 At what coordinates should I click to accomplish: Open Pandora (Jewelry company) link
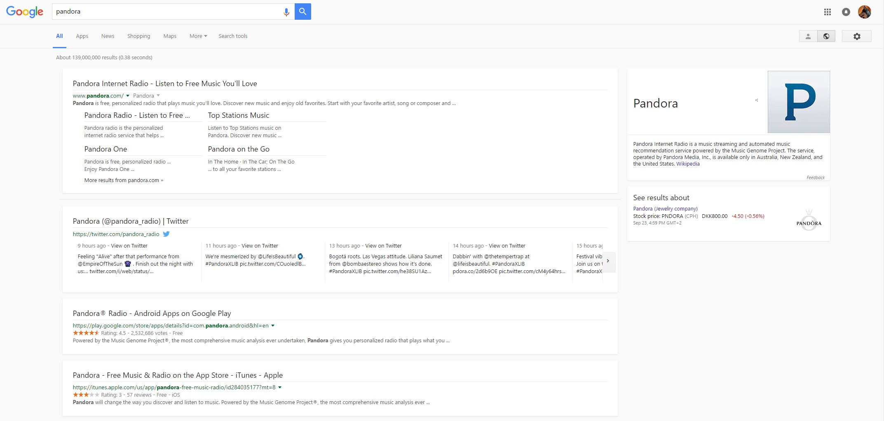click(x=665, y=208)
